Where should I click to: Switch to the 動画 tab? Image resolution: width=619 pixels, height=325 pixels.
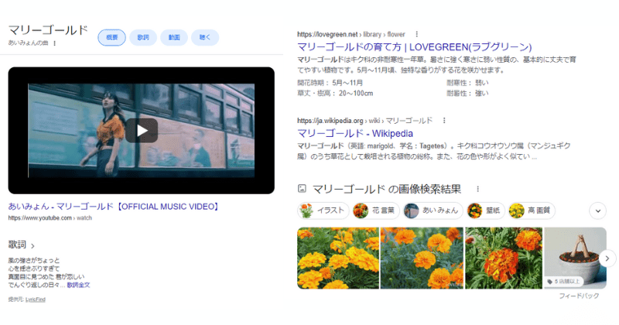coord(174,37)
